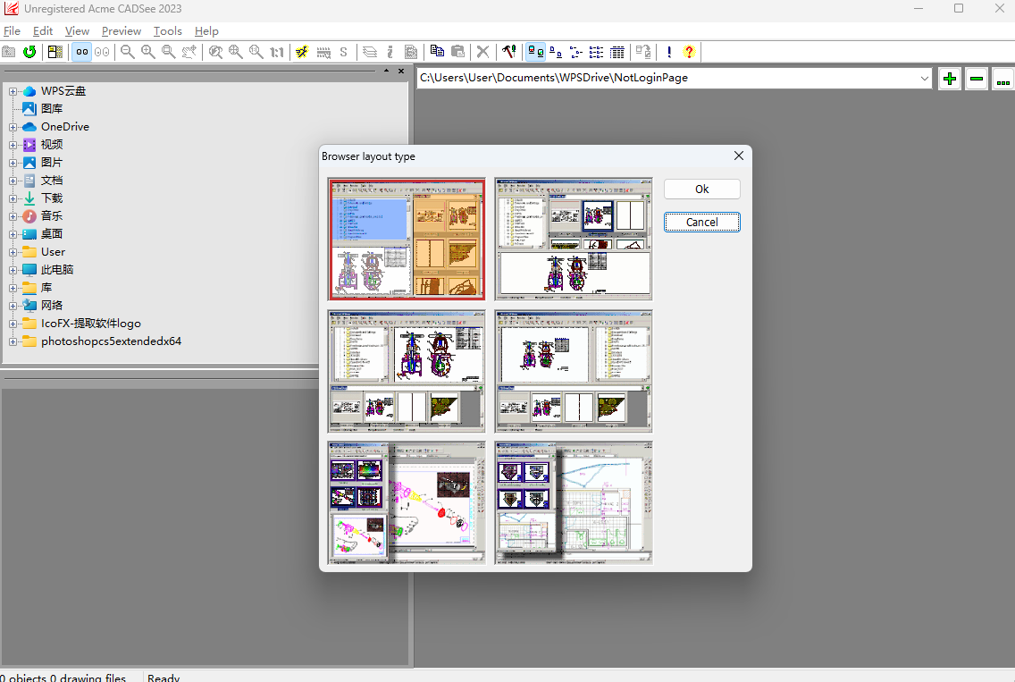
Task: Click the copy icon in toolbar
Action: (x=437, y=52)
